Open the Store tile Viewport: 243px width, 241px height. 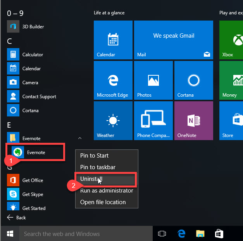(231, 121)
